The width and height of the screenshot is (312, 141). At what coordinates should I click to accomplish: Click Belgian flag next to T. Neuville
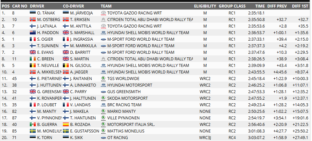(32, 66)
